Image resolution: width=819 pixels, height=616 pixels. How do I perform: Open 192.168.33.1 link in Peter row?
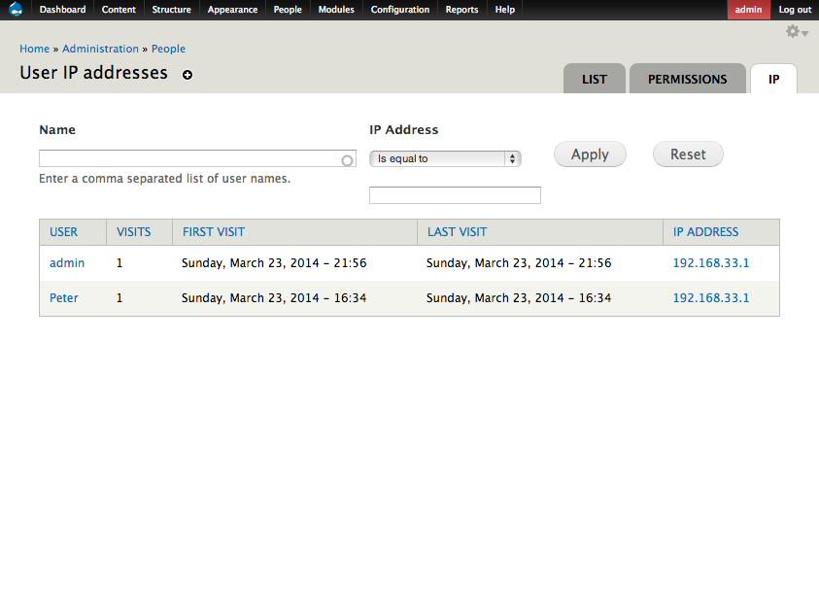711,298
